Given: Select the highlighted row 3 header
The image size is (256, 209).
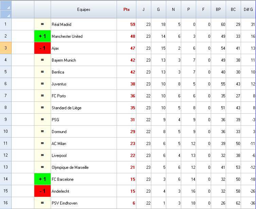Looking at the screenshot, I should coord(5,48).
